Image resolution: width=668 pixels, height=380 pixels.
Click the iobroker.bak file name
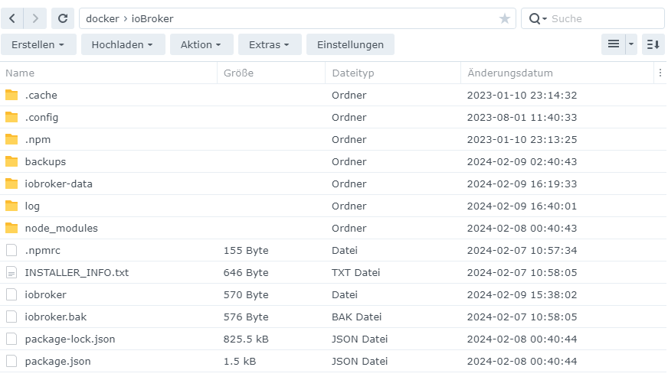point(55,317)
